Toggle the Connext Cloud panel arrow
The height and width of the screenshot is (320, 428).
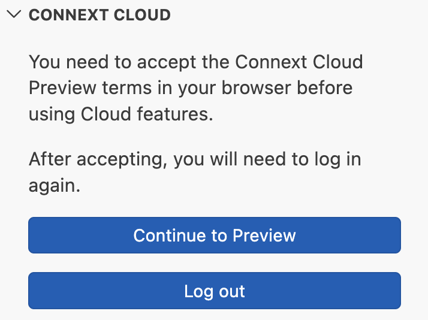point(14,14)
